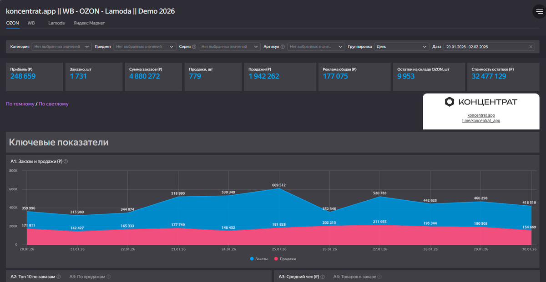Click the Прибыль card value 248 659
Screen dimensions: 546x282
[23, 76]
